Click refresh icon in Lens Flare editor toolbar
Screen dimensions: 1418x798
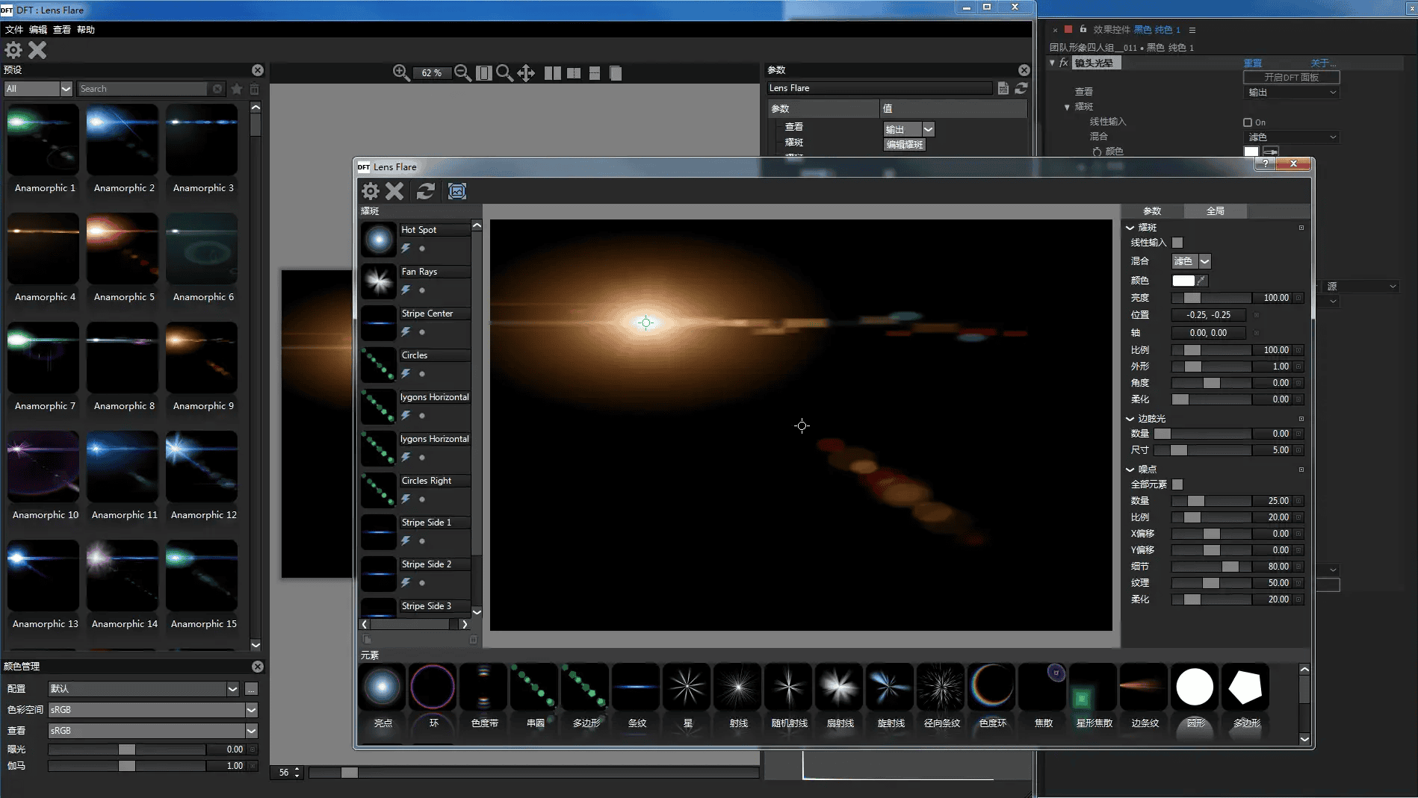(x=425, y=191)
